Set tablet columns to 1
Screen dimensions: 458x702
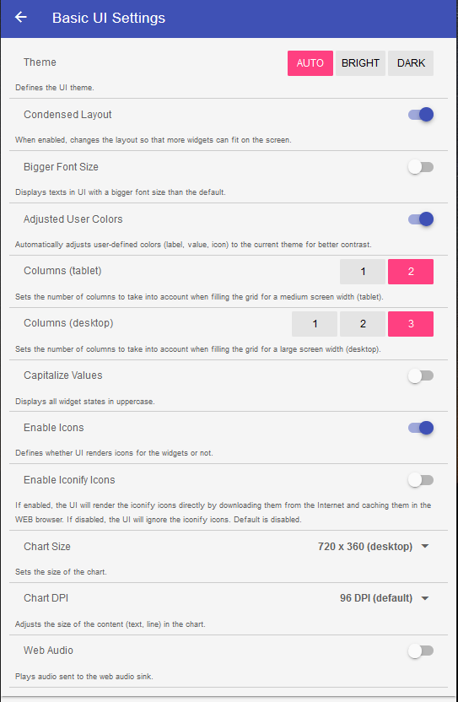coord(363,272)
